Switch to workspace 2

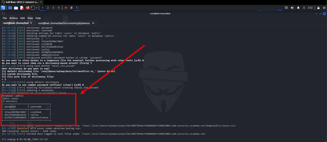pyautogui.click(x=48, y=8)
